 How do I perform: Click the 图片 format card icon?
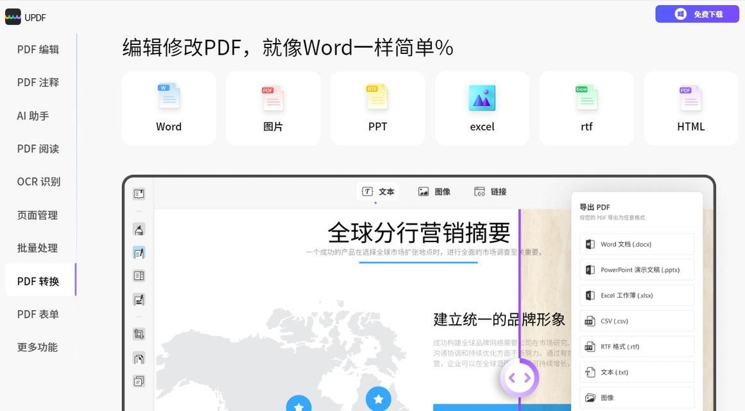coord(273,98)
